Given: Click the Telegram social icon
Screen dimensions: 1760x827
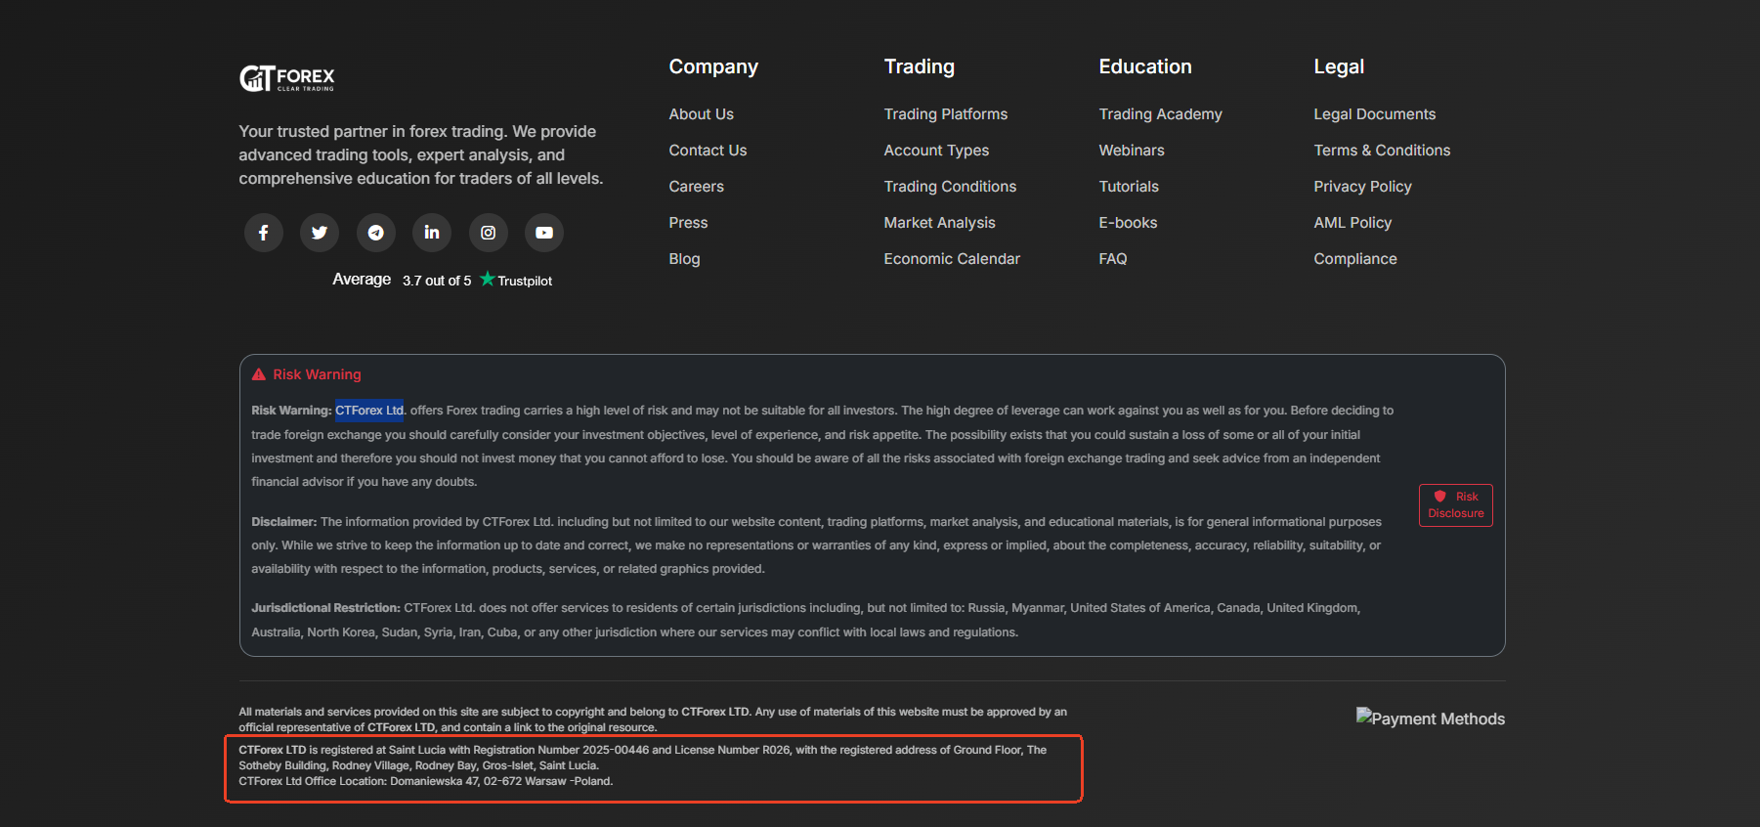Looking at the screenshot, I should coord(375,233).
